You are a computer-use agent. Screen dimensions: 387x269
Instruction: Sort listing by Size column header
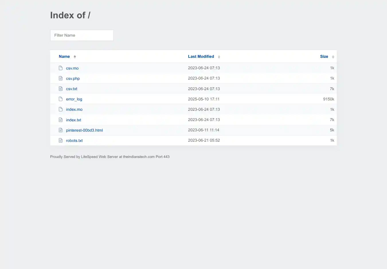[x=324, y=57]
